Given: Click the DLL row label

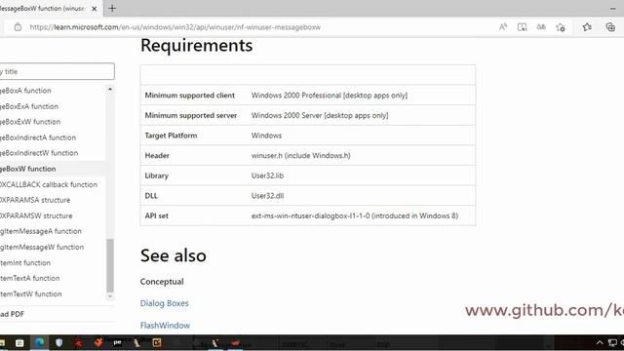Looking at the screenshot, I should [x=151, y=196].
